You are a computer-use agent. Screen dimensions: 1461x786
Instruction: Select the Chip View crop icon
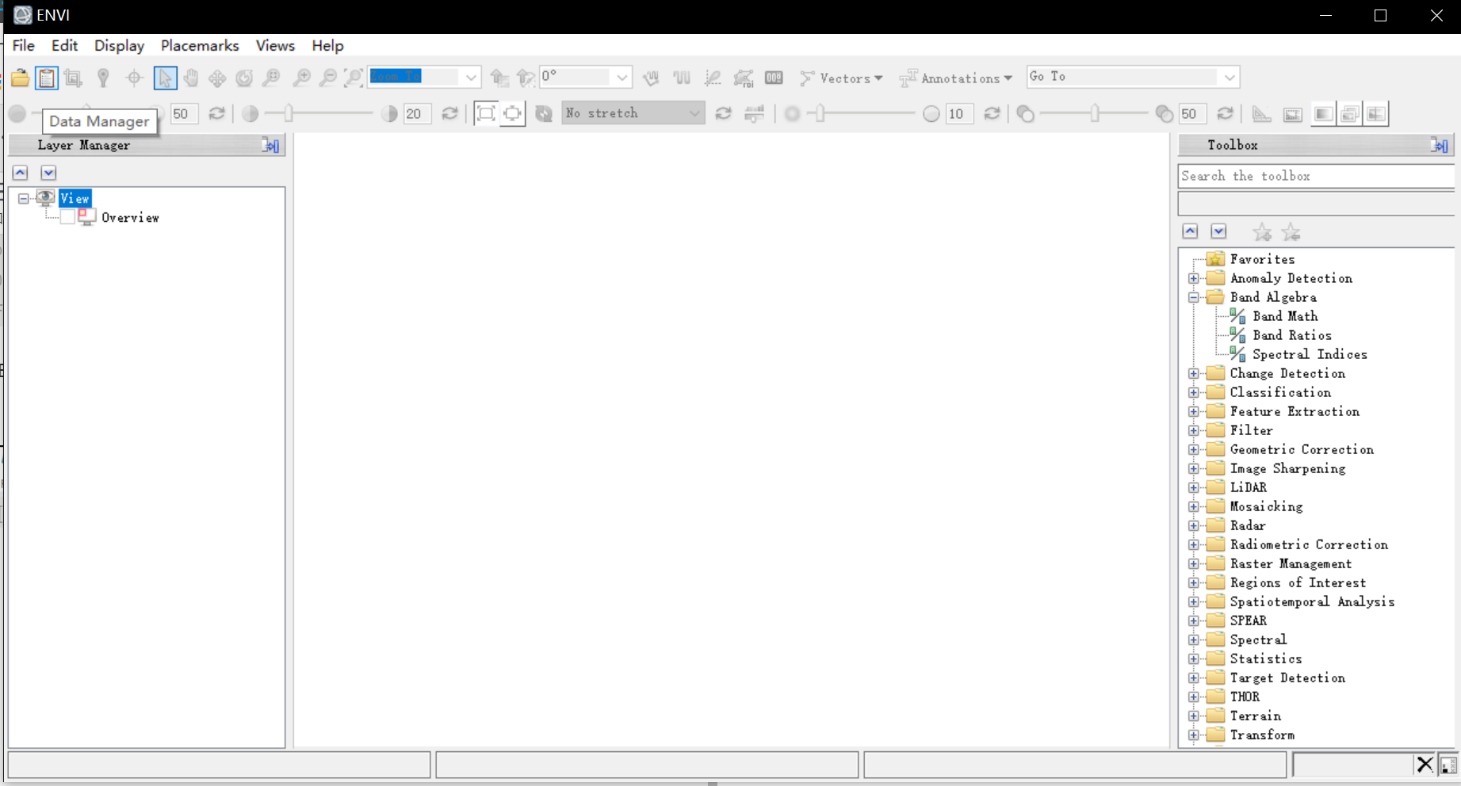click(73, 78)
